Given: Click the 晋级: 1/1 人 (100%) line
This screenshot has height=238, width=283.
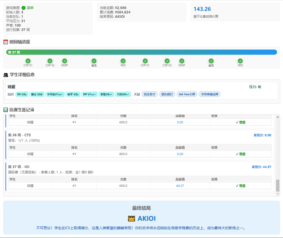Looking at the screenshot, I should tap(24, 140).
